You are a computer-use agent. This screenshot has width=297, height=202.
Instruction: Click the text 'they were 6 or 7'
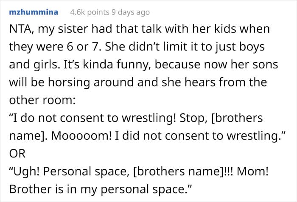click(54, 47)
